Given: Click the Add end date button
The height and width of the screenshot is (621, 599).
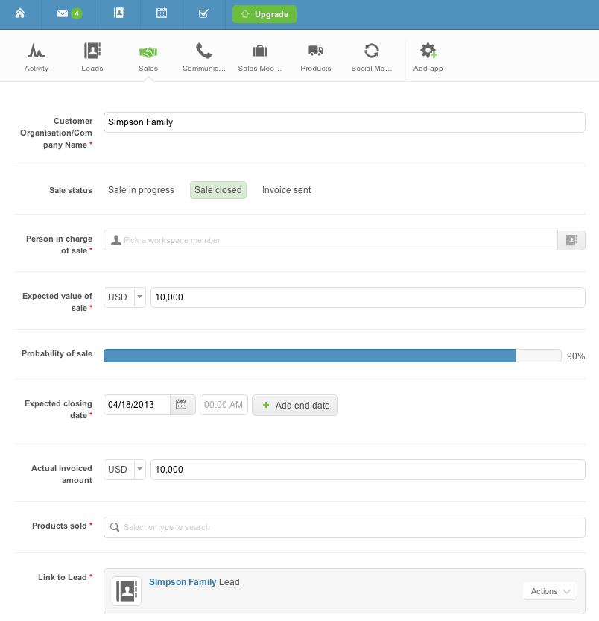Looking at the screenshot, I should [x=295, y=405].
